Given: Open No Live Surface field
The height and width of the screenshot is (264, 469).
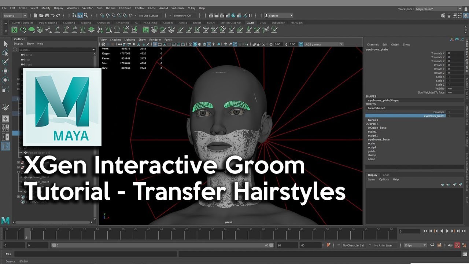Looking at the screenshot, I should coord(150,15).
